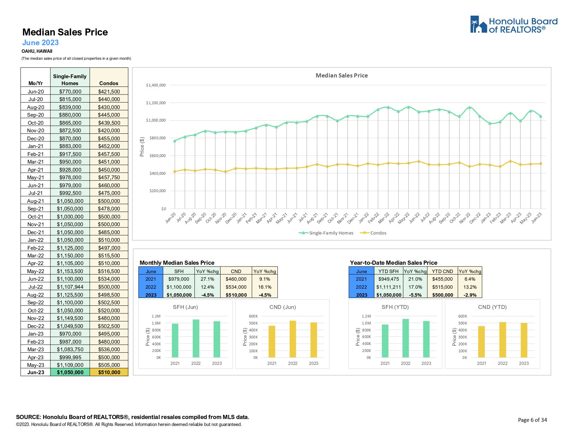573x443 pixels.
Task: Click the Single-Family Homes legend marker
Action: coord(304,233)
